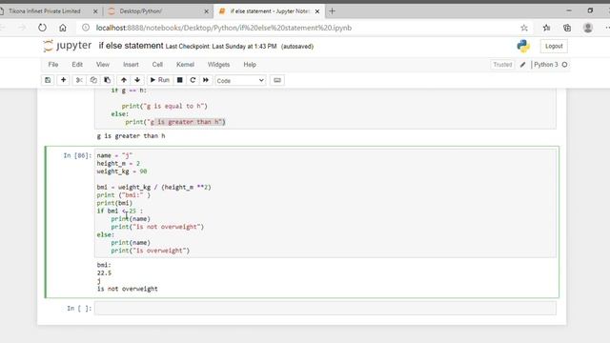The height and width of the screenshot is (343, 610).
Task: Restart the kernel icon
Action: point(193,80)
